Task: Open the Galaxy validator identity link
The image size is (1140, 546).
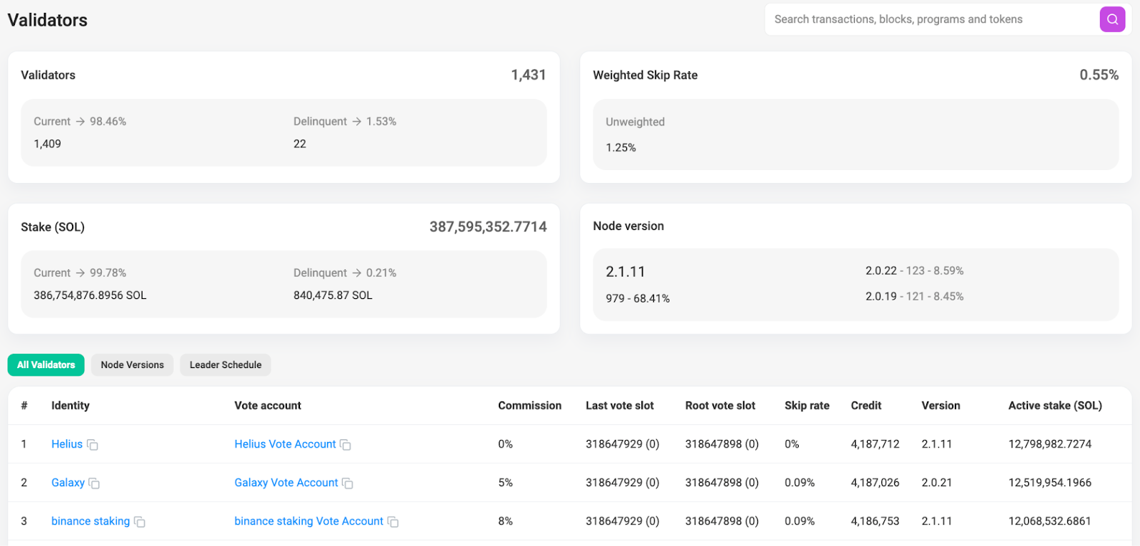Action: coord(68,483)
